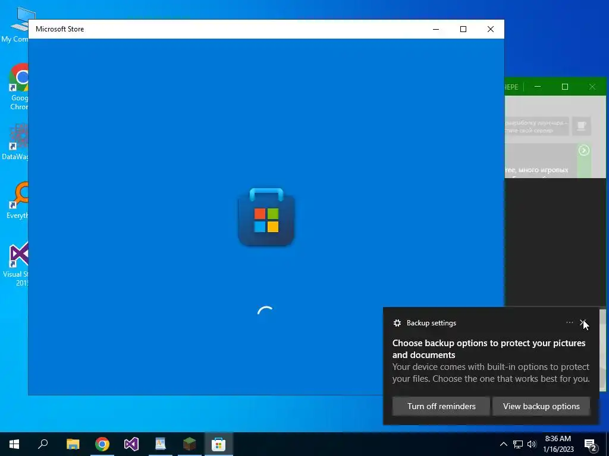Select the Google Chrome desktop shortcut
The image size is (609, 456).
click(20, 87)
